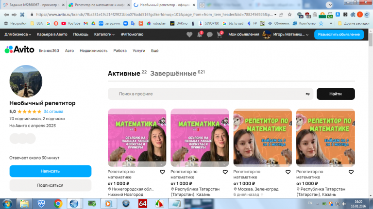Click the Avito logo
This screenshot has height=209, width=373.
(19, 49)
